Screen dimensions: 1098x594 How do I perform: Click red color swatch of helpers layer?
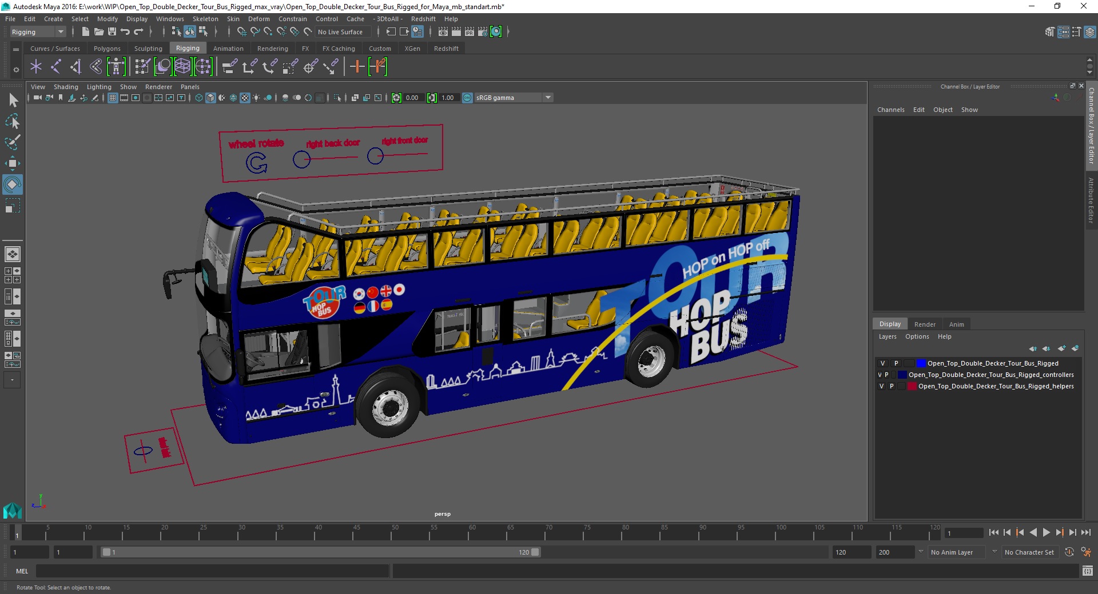click(912, 386)
